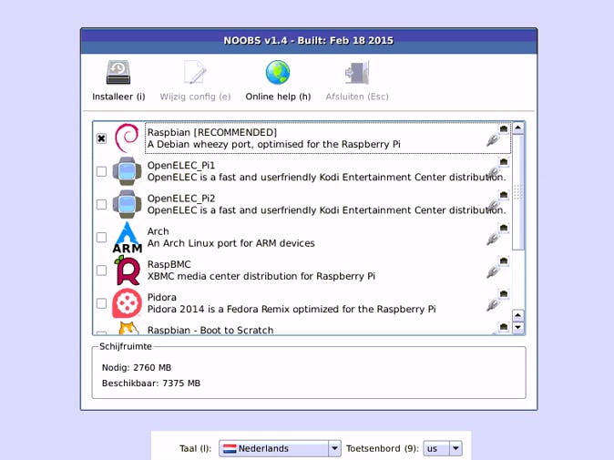Click SD card icon in OpenELEC_Pi1 row
The width and height of the screenshot is (614, 460).
504,161
